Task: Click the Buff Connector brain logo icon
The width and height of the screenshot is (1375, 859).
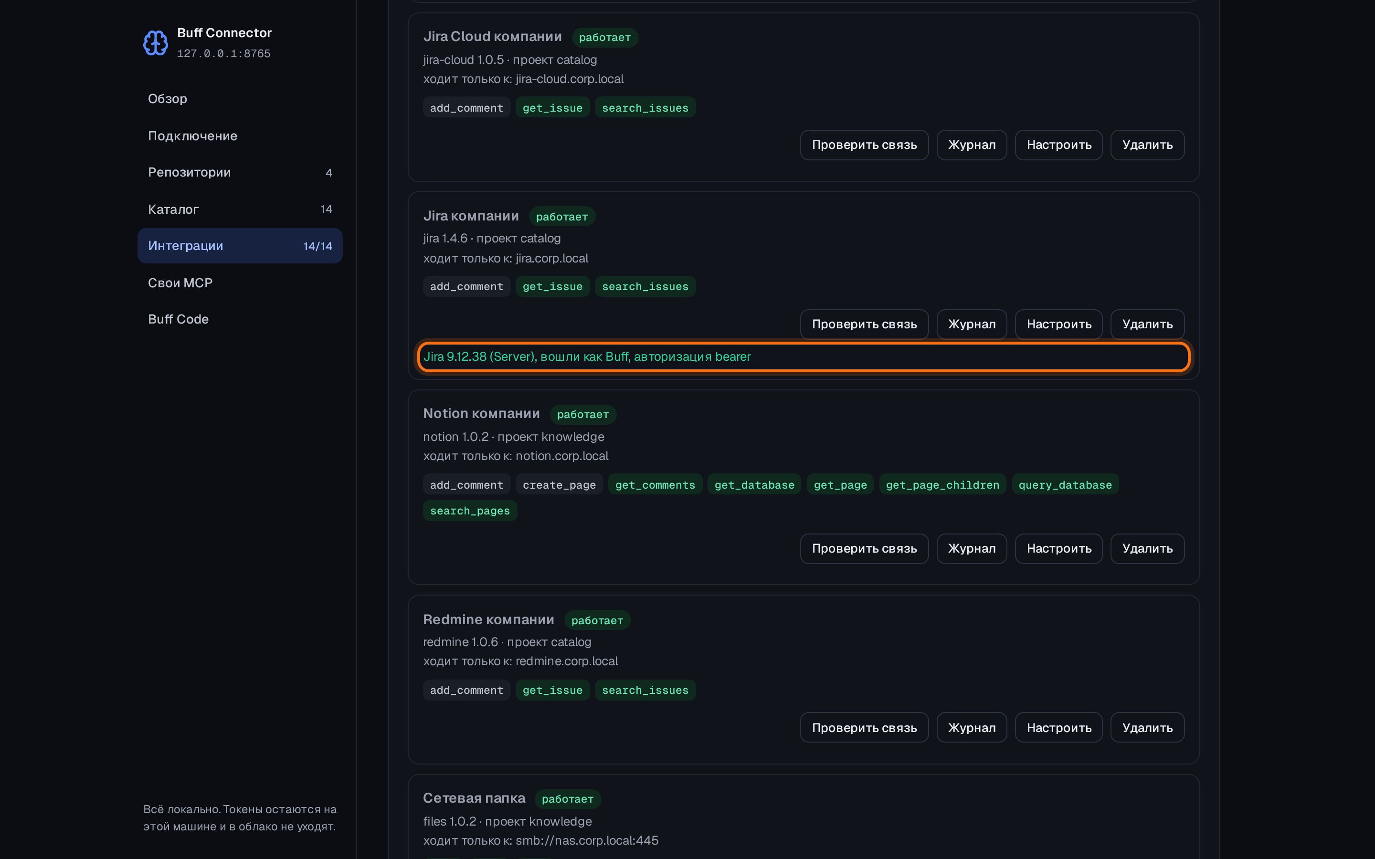Action: tap(155, 43)
